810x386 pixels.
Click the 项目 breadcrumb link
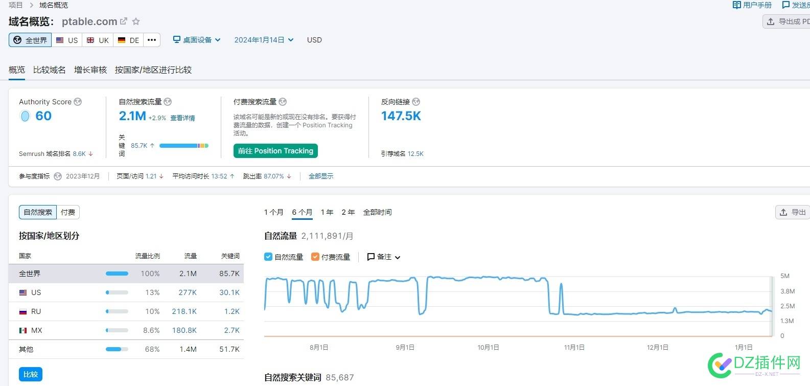(x=16, y=5)
